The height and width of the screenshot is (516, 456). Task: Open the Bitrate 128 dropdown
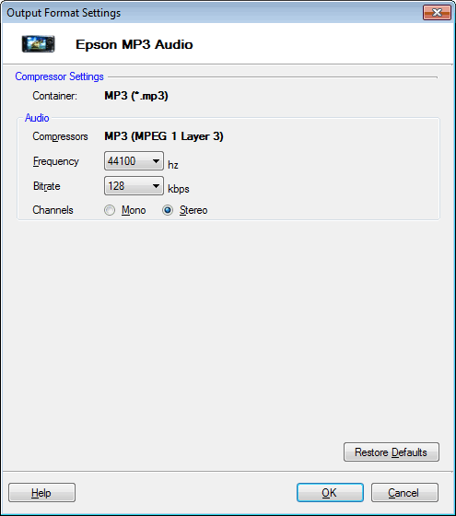[x=134, y=186]
